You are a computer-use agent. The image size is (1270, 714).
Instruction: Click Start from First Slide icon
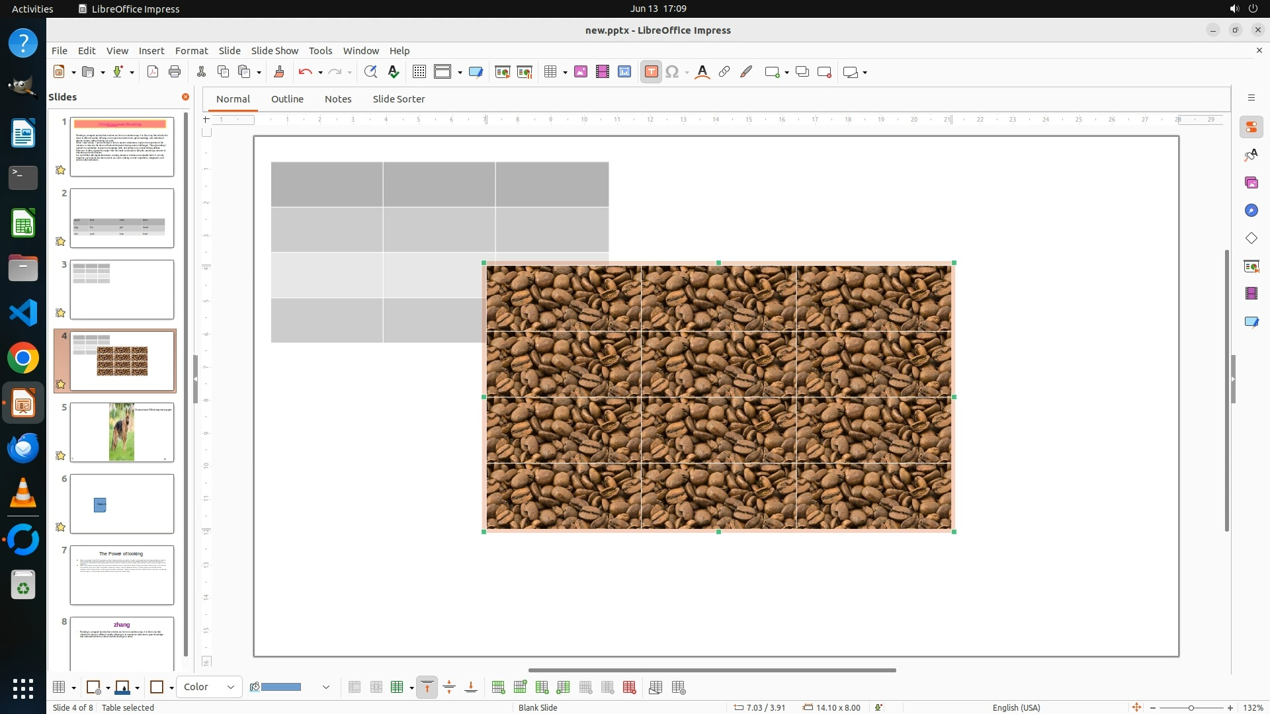503,72
